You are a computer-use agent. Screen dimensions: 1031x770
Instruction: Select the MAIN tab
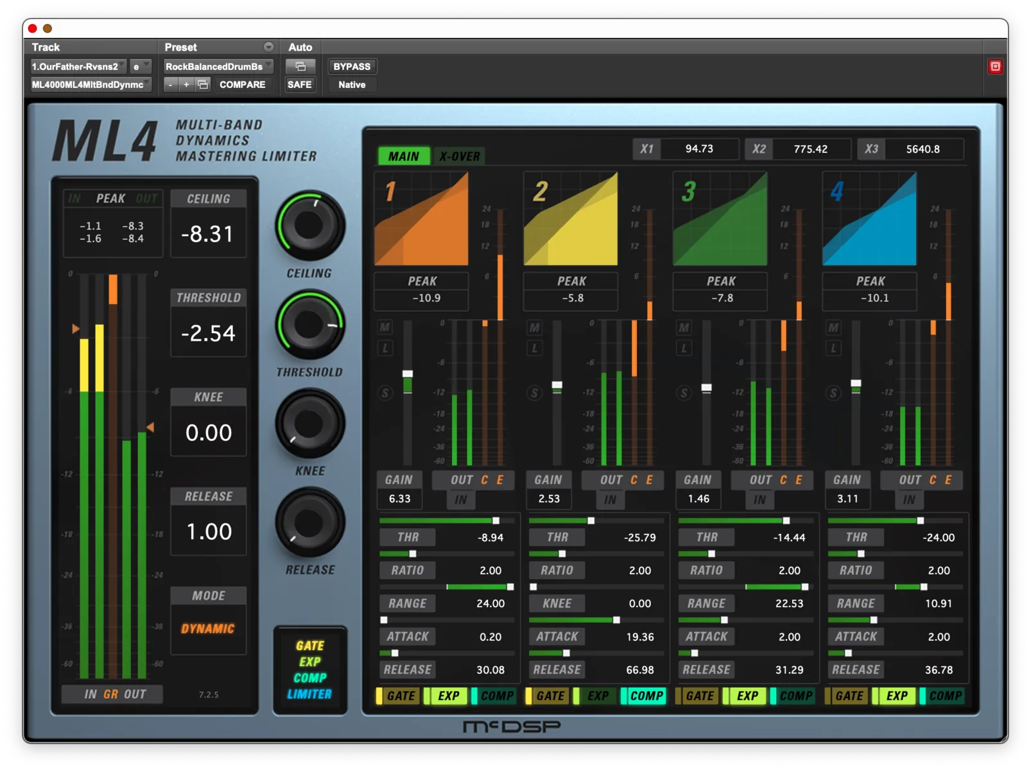(x=403, y=155)
